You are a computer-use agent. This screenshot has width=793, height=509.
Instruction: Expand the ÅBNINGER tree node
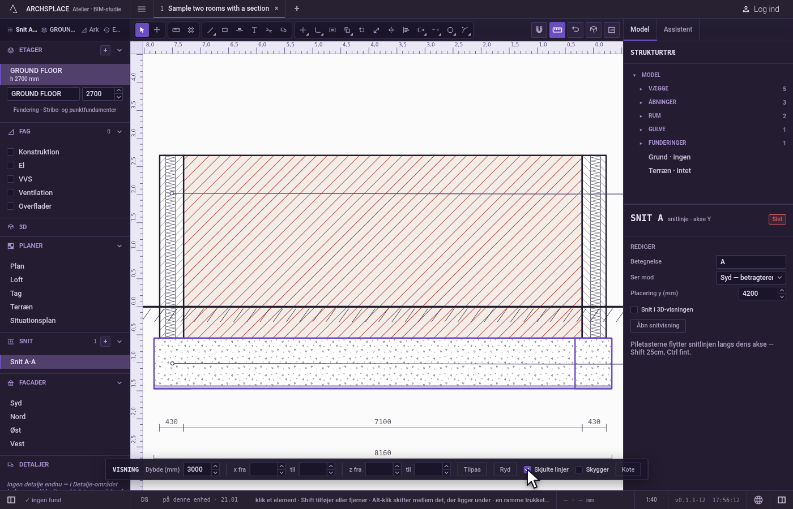(x=641, y=102)
